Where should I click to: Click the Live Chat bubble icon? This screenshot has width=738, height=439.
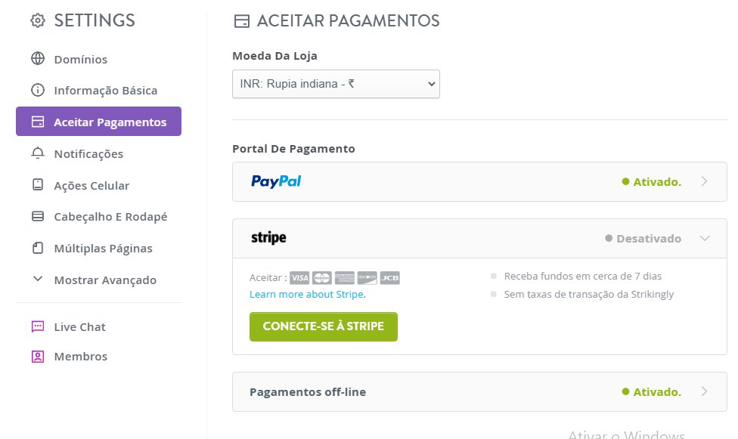[x=38, y=326]
